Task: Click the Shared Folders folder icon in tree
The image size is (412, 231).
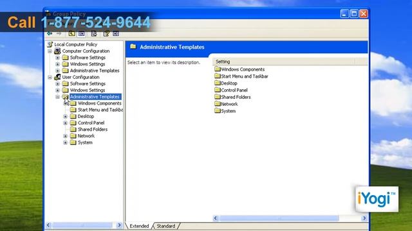Action: (x=73, y=129)
